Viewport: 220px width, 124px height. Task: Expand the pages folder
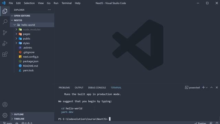[32, 34]
